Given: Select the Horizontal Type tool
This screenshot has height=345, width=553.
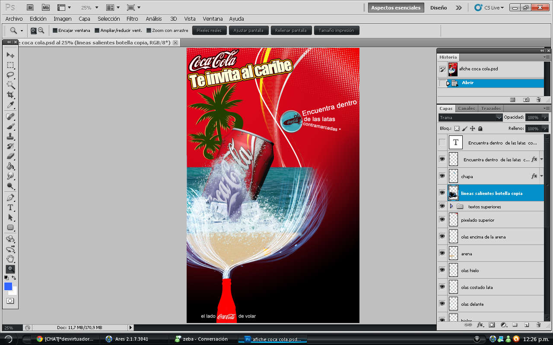Looking at the screenshot, I should (10, 207).
